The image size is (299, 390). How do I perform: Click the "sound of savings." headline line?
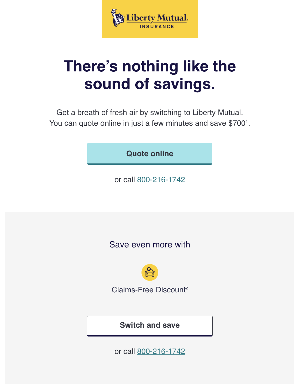point(150,84)
